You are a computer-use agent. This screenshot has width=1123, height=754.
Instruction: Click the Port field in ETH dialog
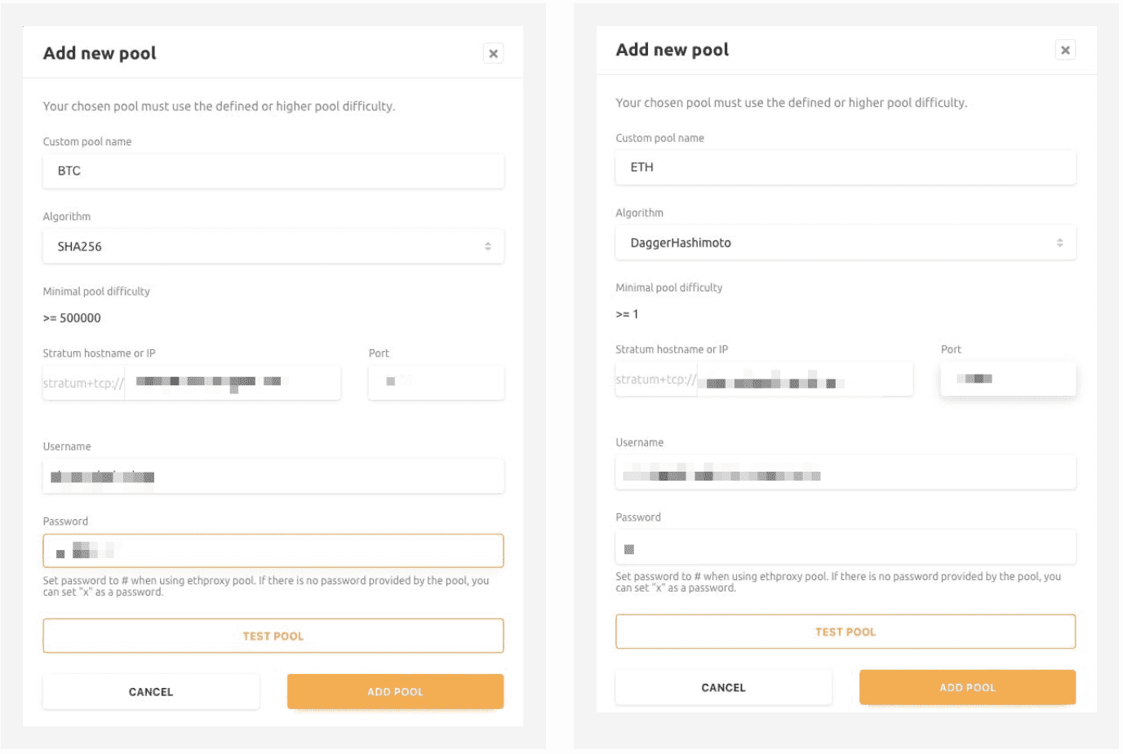pos(1008,379)
